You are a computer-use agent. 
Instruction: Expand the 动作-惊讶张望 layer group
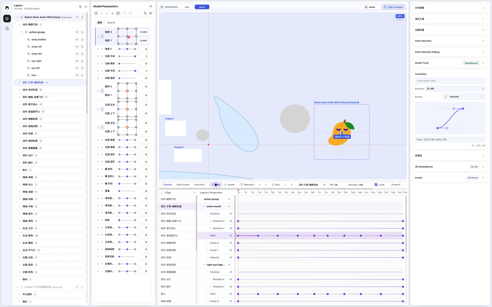click(19, 90)
